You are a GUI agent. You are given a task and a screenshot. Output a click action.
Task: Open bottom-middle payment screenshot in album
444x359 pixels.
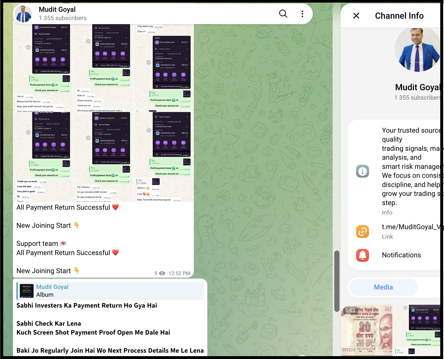pos(103,157)
